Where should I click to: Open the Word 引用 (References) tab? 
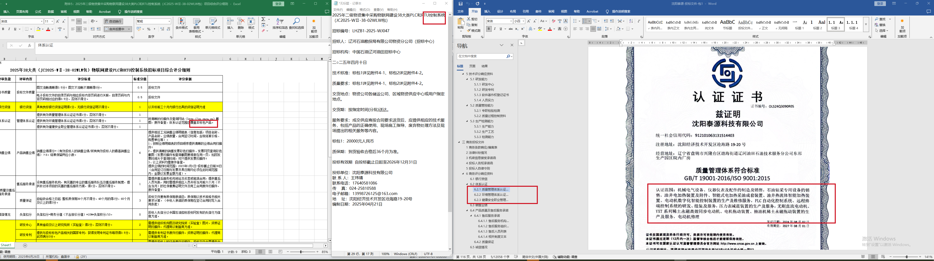pyautogui.click(x=526, y=11)
